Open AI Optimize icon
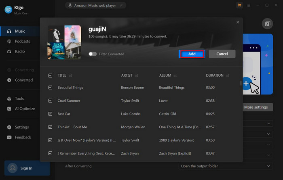Screen dimensions: 283x180 click(9, 109)
